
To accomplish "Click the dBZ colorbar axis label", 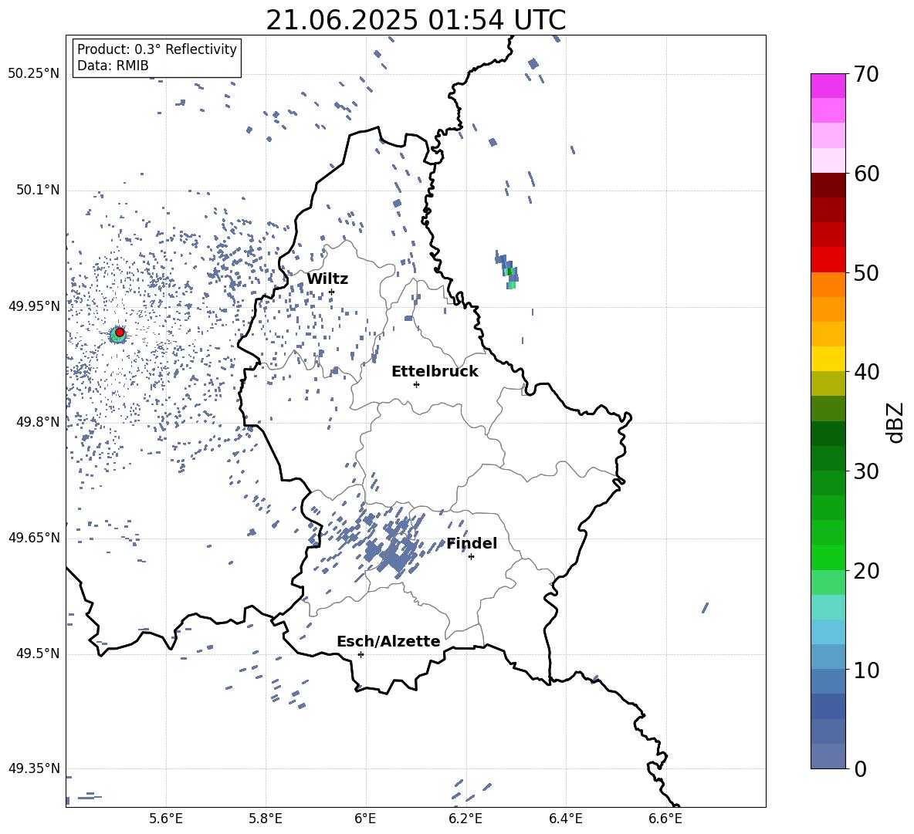I will point(896,422).
